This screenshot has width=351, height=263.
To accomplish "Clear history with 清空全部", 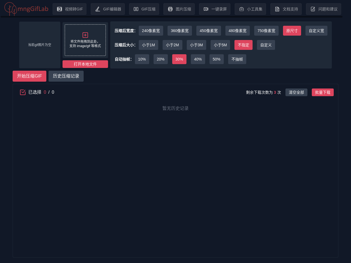I will click(x=296, y=92).
